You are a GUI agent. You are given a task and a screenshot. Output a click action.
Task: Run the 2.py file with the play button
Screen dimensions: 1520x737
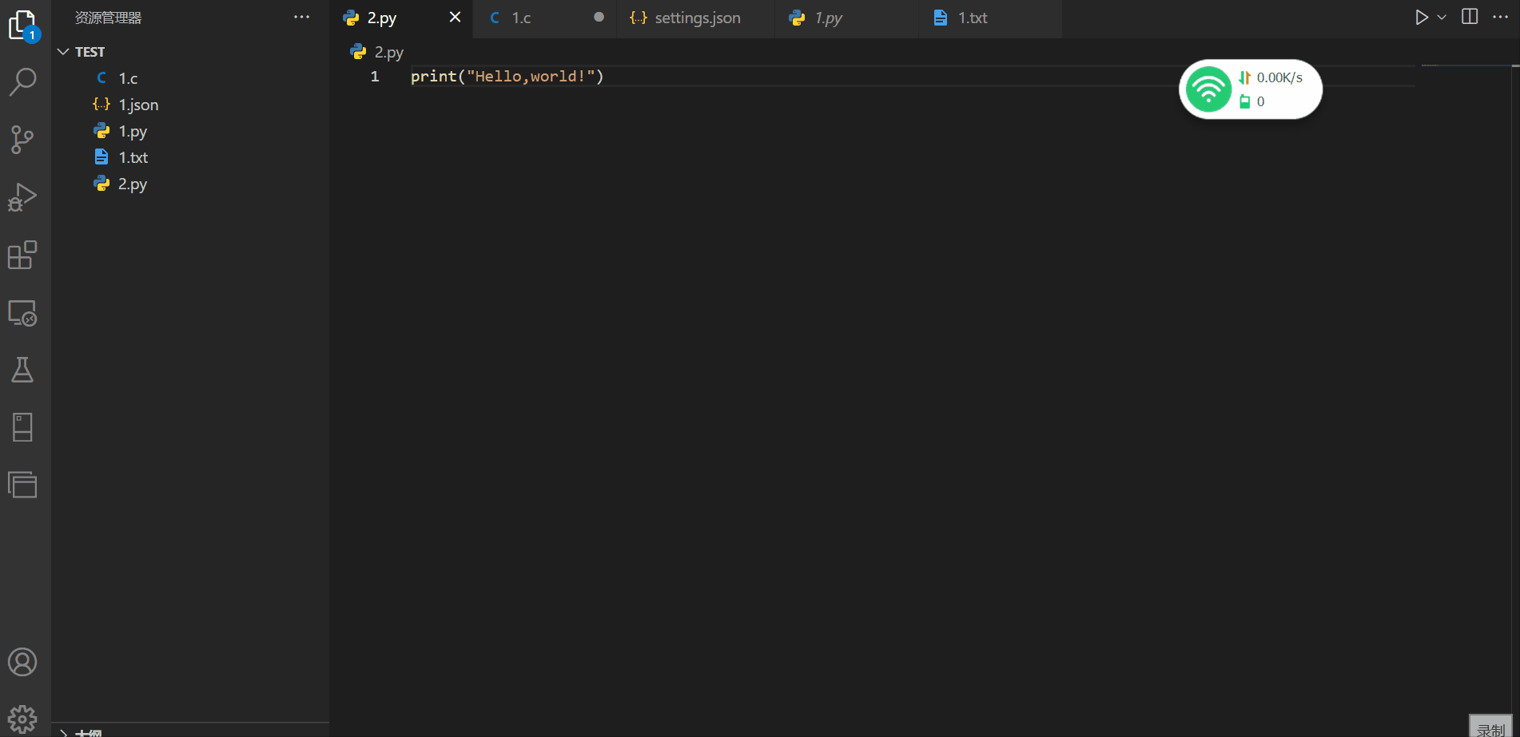point(1422,16)
